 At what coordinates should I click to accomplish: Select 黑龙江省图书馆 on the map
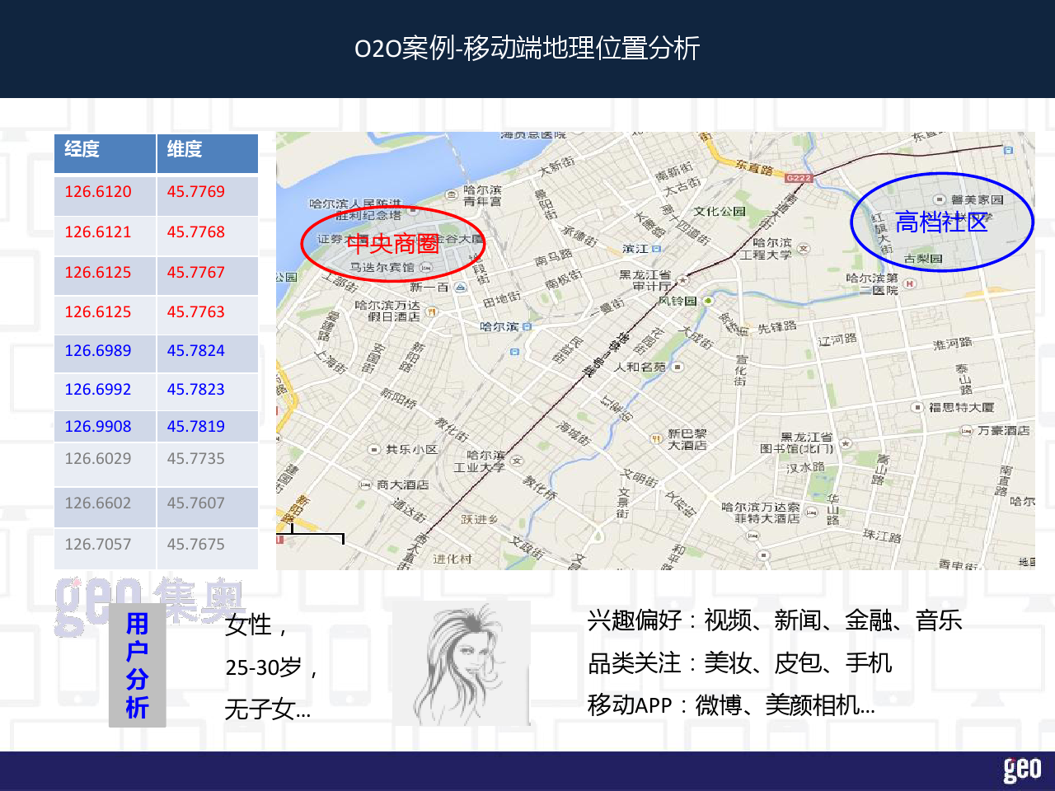tap(796, 443)
